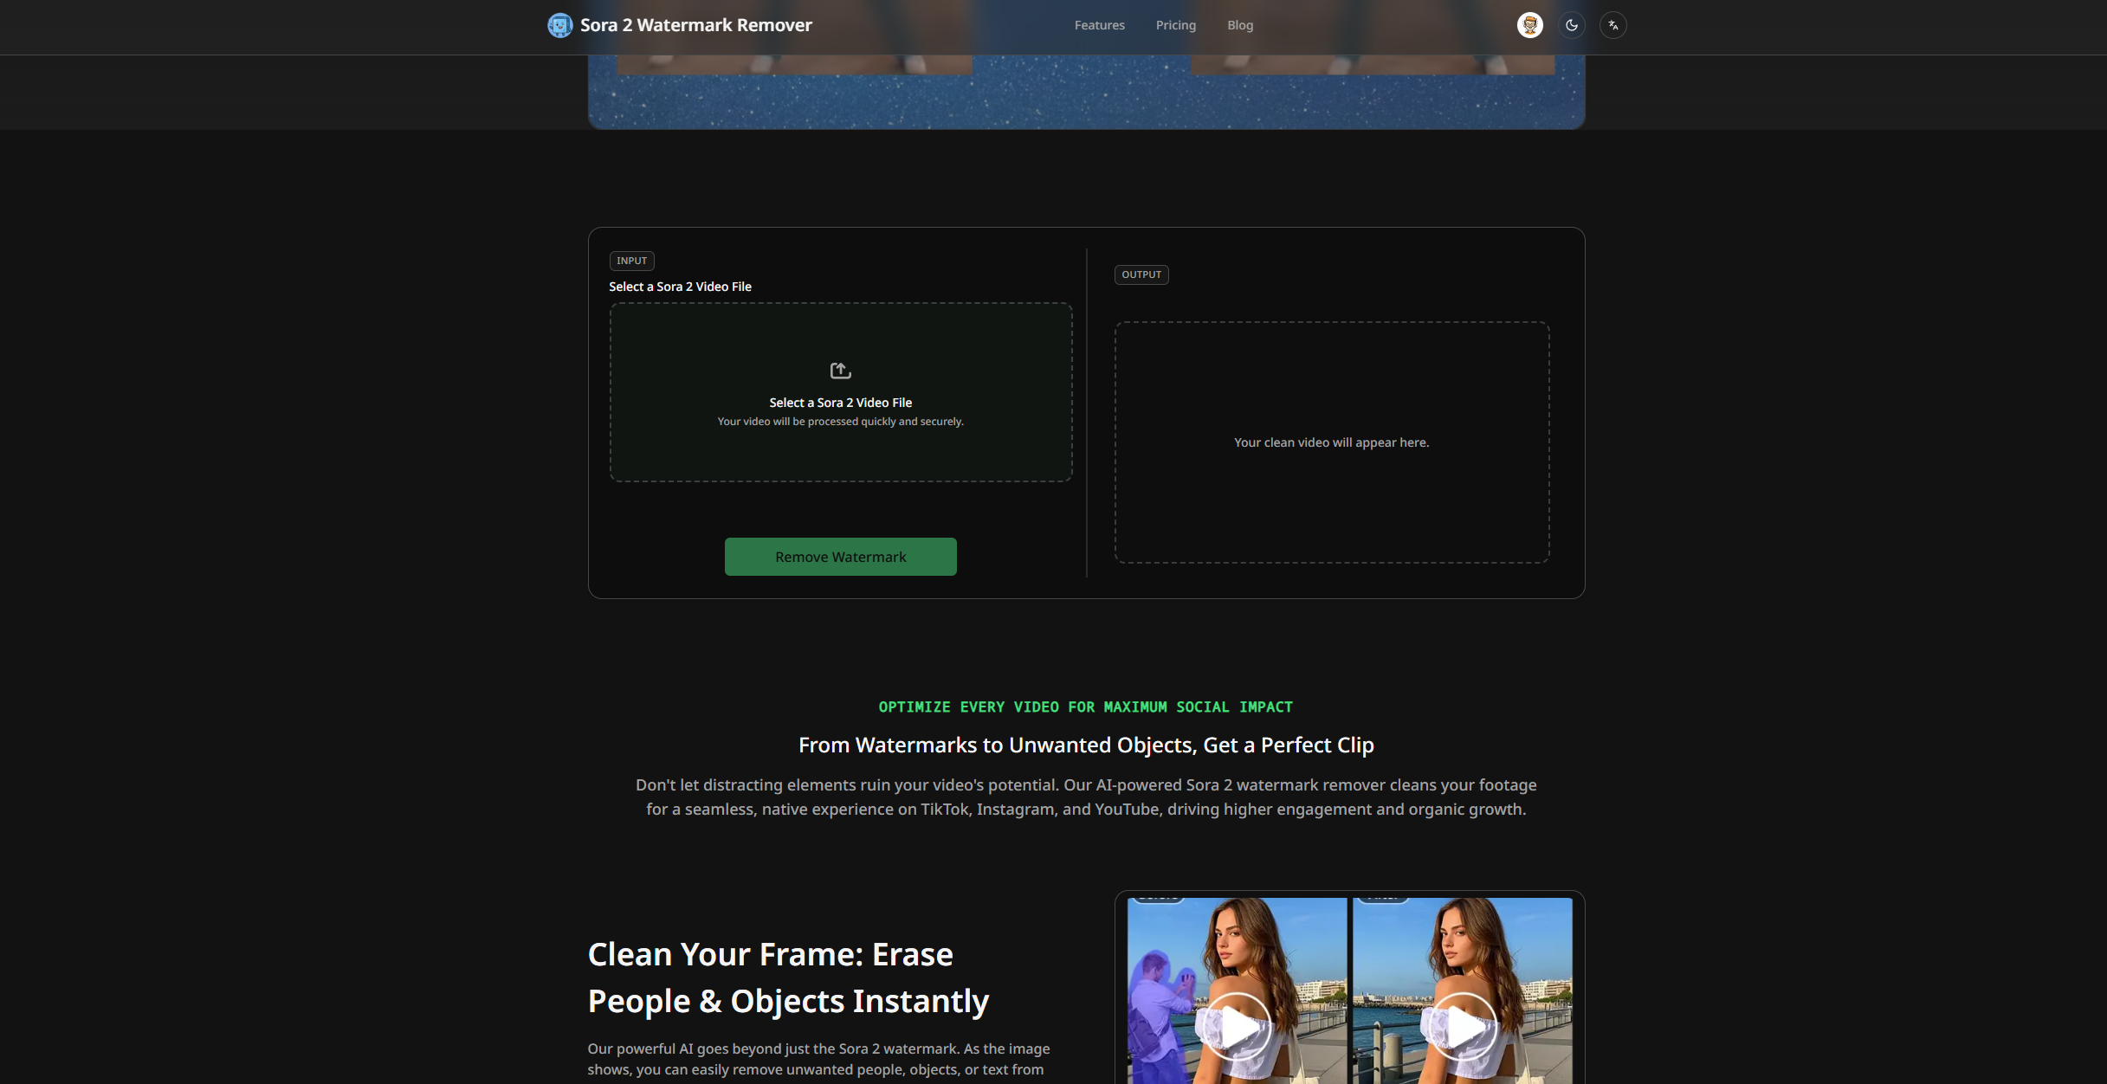Click the green Optimize Every Video tagline
This screenshot has height=1084, width=2107.
click(x=1085, y=707)
